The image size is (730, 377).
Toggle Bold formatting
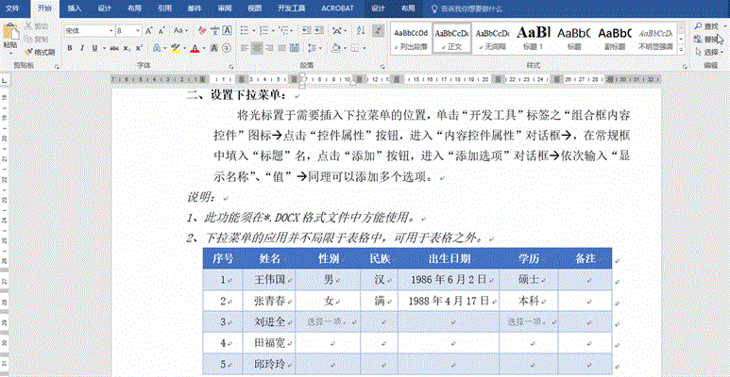70,48
